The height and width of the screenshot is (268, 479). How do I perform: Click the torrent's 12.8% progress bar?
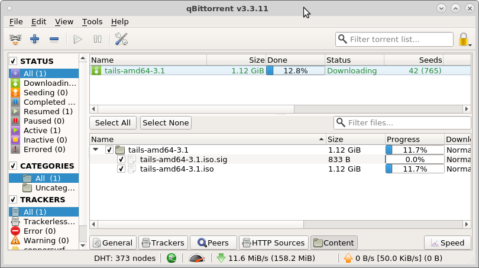pos(295,71)
